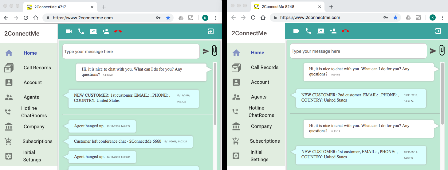The image size is (448, 170).
Task: Click browser home button in right window
Action: [263, 18]
